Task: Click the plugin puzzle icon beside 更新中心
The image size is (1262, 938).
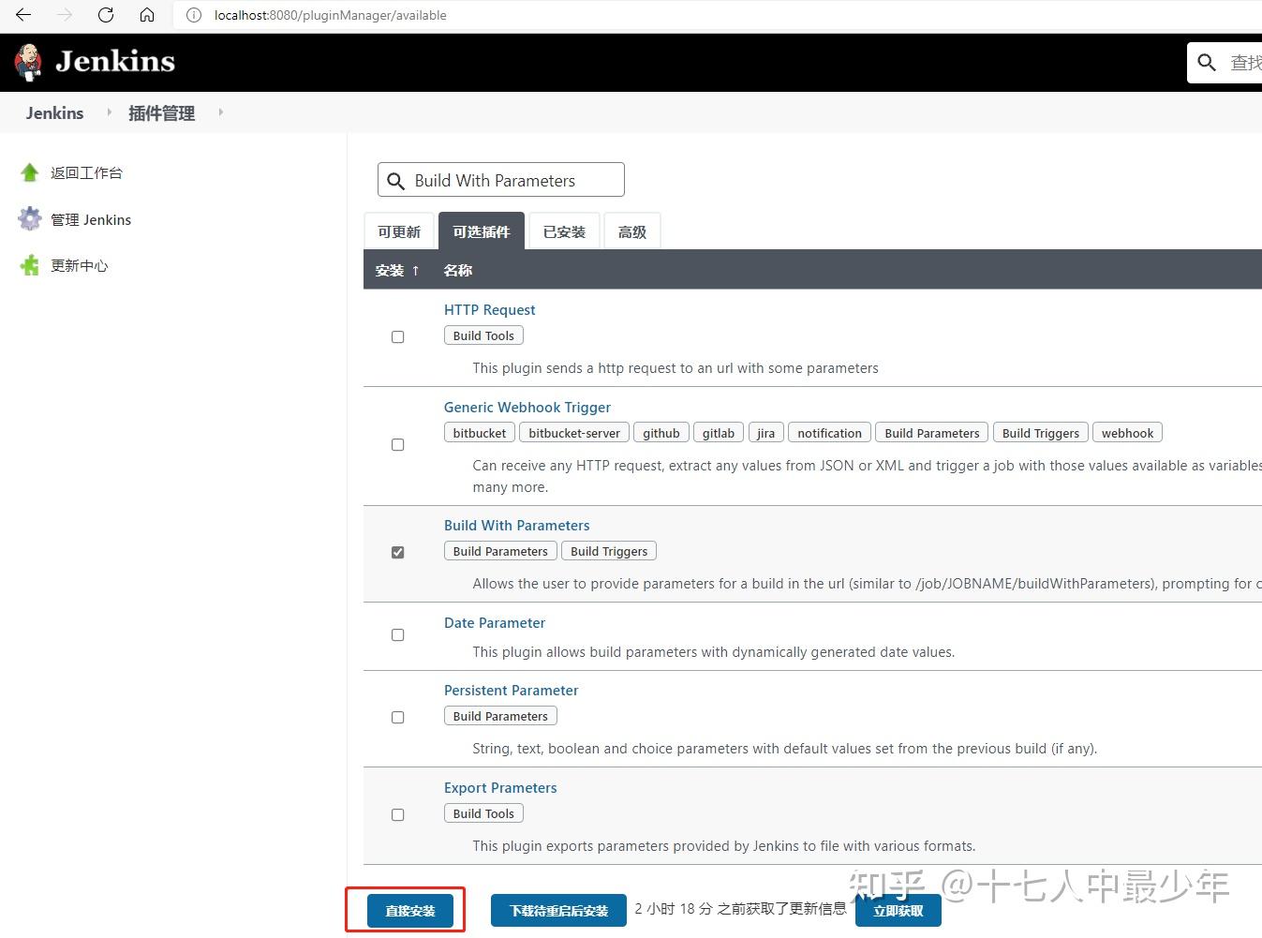Action: click(x=29, y=264)
